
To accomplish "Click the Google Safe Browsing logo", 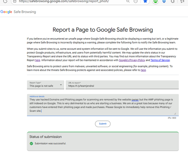I will (18, 12).
